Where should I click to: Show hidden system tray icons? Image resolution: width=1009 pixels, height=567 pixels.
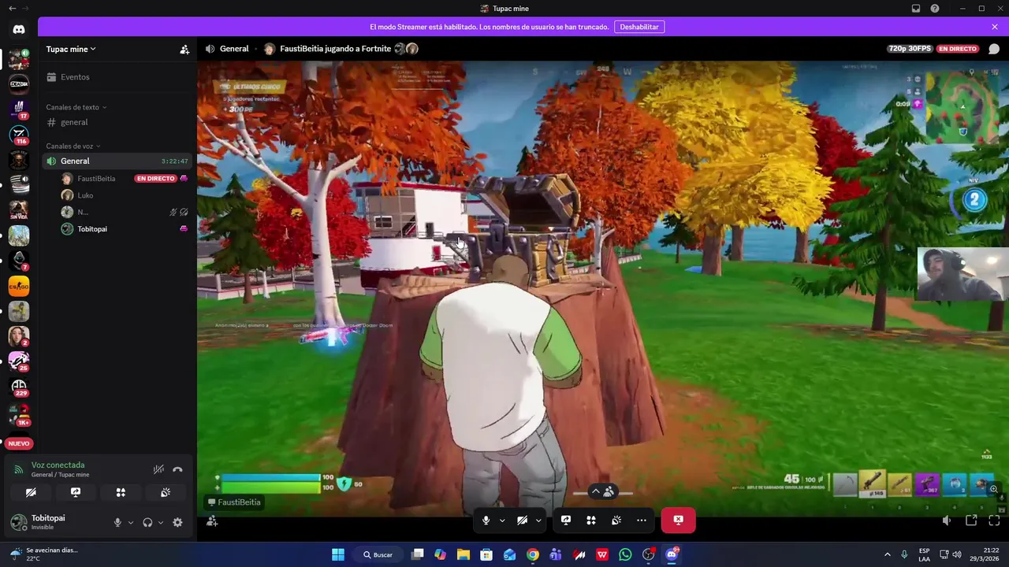[888, 554]
